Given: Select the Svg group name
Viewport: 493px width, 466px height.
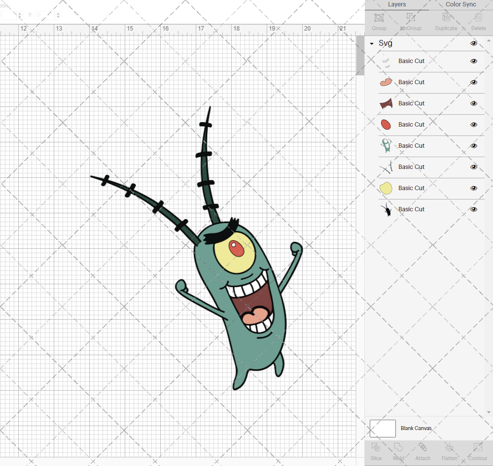Looking at the screenshot, I should 385,43.
